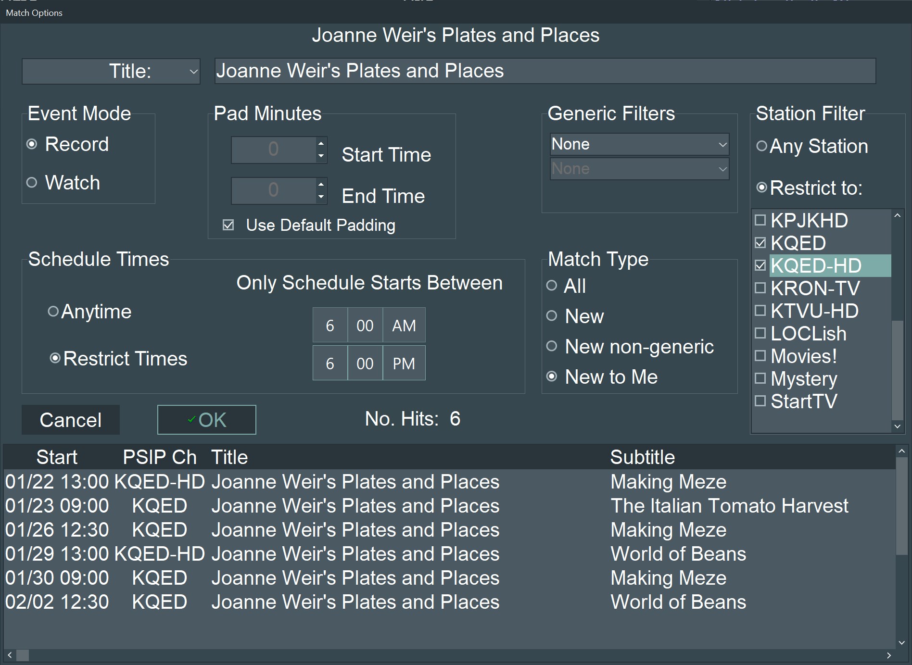
Task: Click the AM field of start time
Action: click(x=404, y=326)
